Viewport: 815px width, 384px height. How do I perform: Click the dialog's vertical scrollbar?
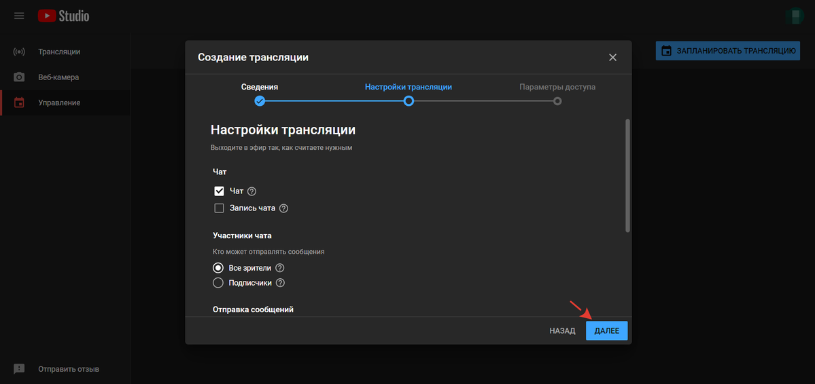pyautogui.click(x=627, y=176)
